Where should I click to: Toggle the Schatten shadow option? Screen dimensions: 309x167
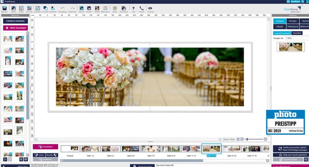pos(89,8)
